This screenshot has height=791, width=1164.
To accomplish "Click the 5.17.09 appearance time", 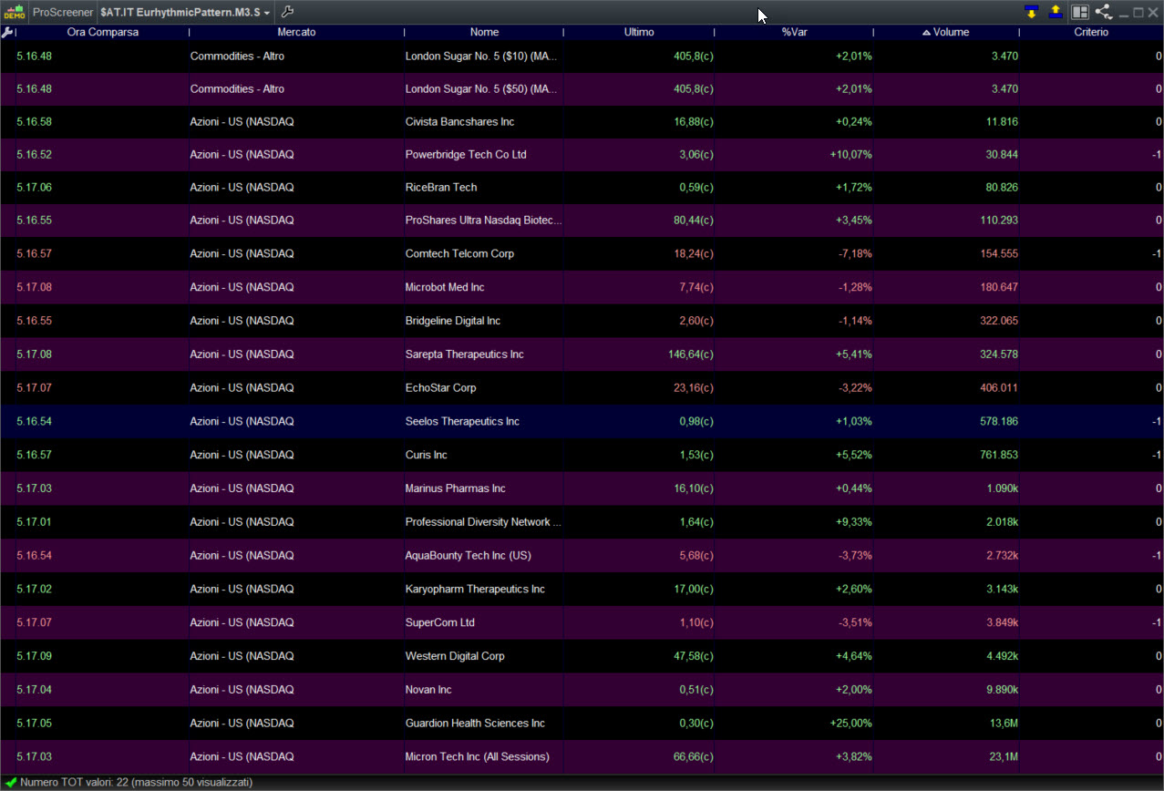I will [34, 657].
